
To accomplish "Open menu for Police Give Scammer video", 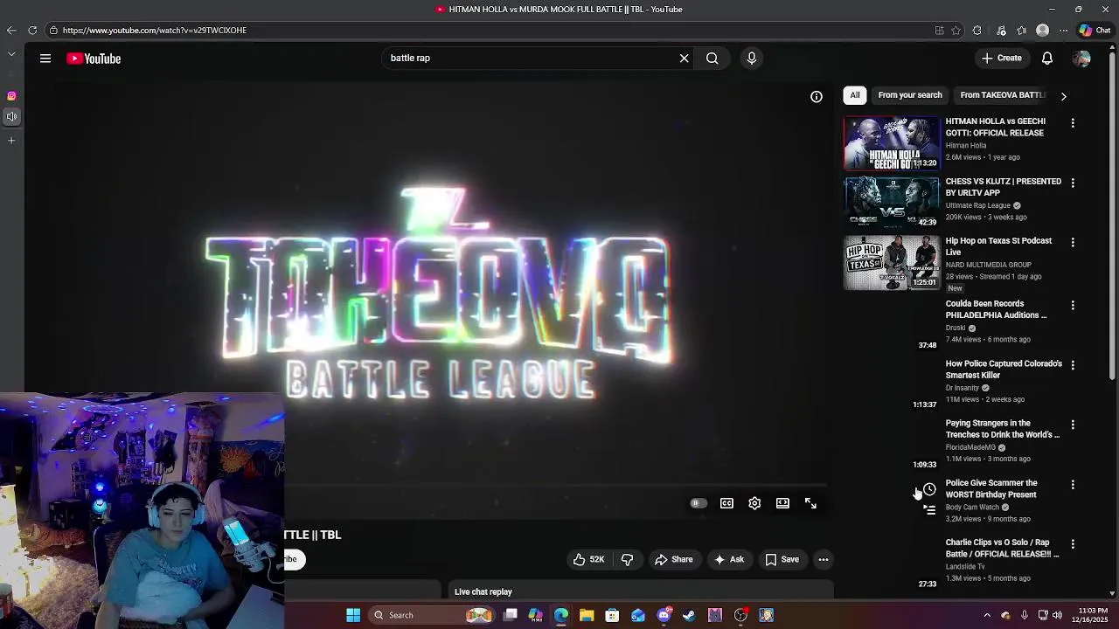I will pos(1073,484).
